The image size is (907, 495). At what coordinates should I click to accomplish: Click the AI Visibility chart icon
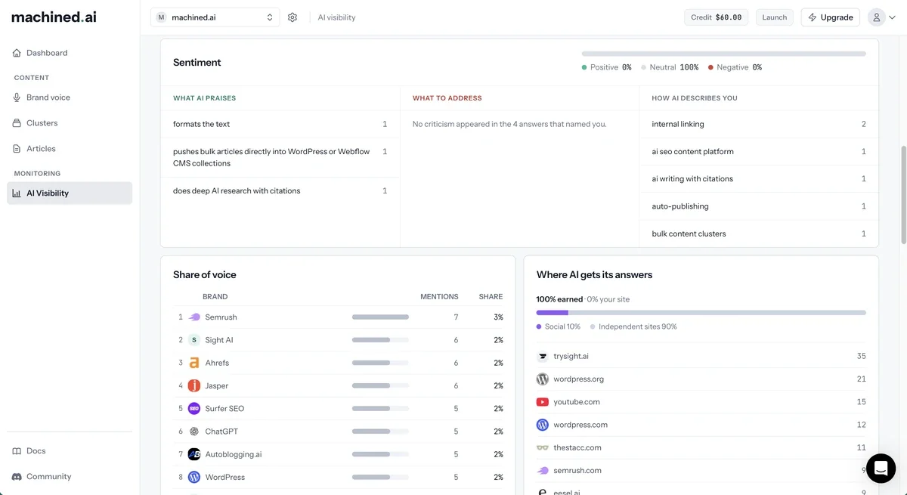click(17, 193)
